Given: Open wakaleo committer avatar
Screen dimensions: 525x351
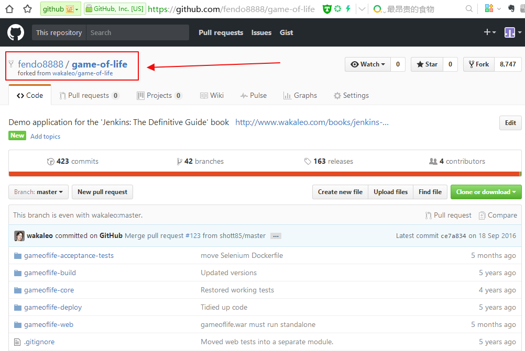Looking at the screenshot, I should coord(19,236).
